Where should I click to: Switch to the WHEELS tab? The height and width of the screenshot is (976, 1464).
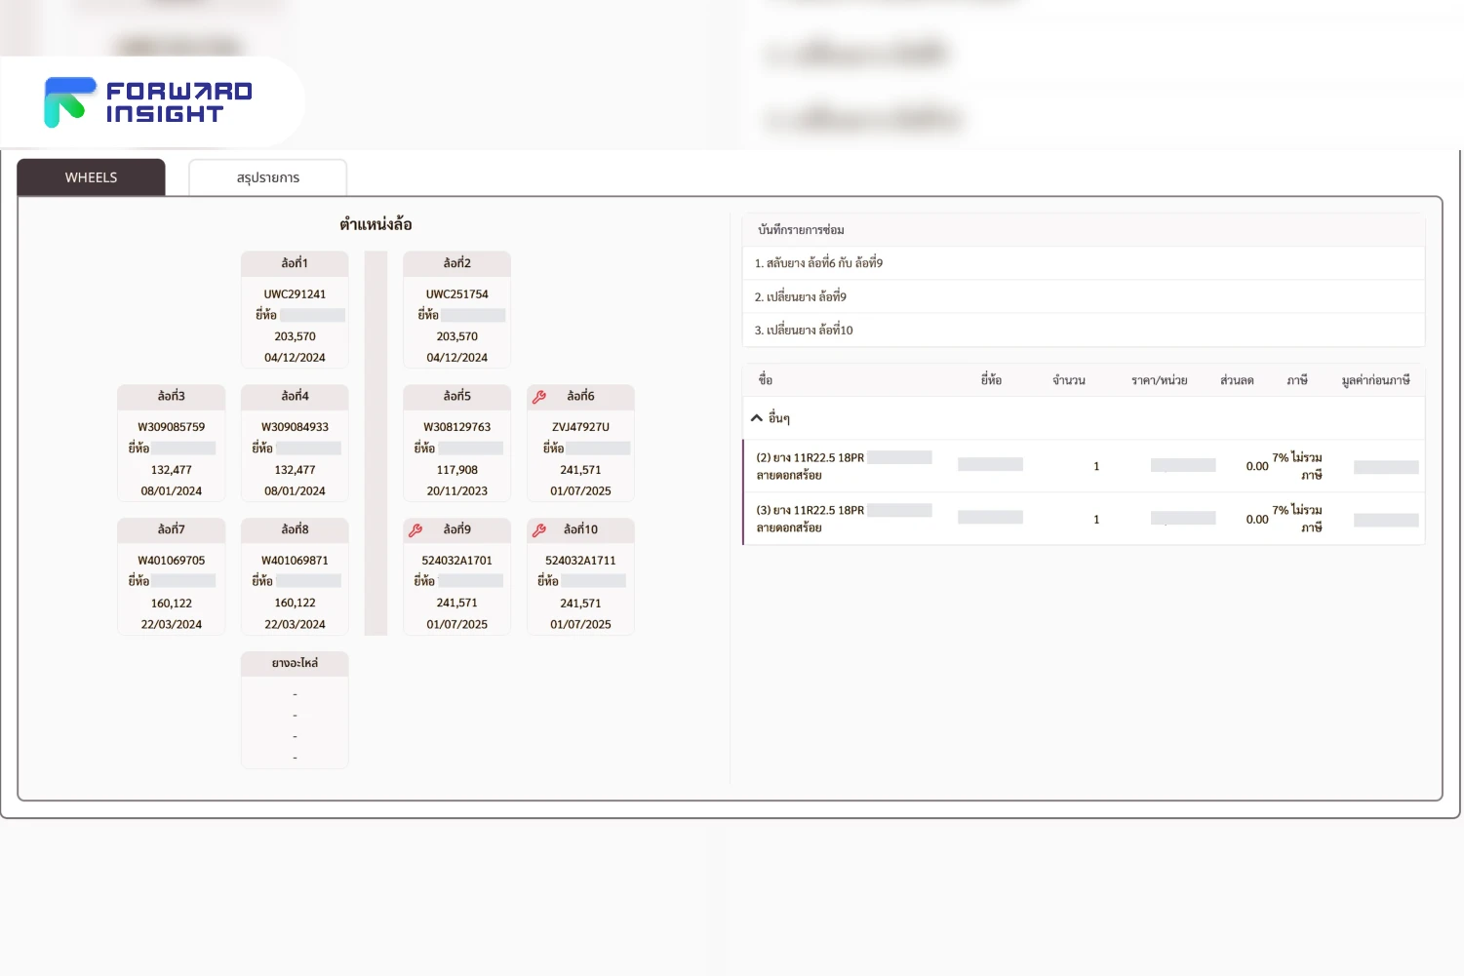coord(91,177)
